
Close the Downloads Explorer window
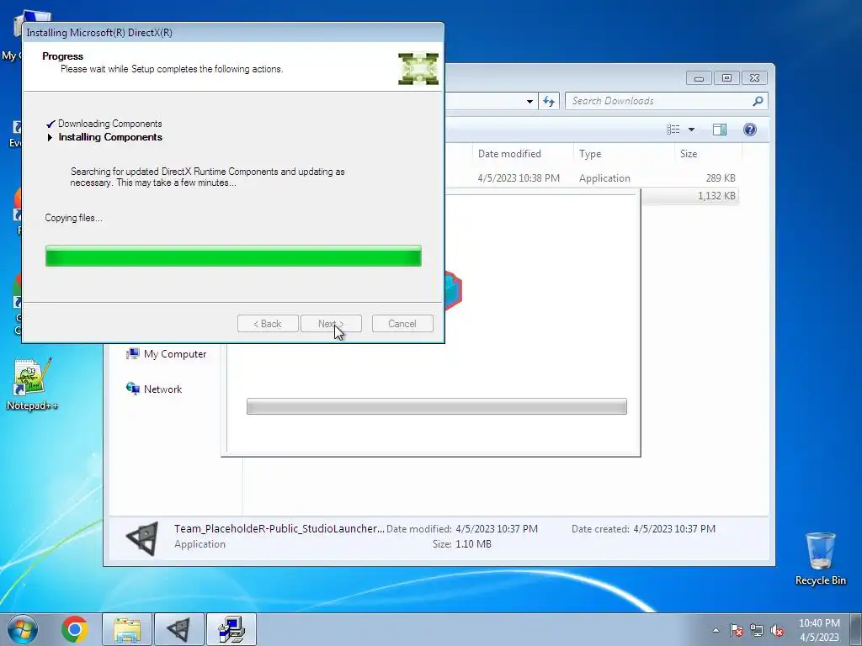[755, 78]
